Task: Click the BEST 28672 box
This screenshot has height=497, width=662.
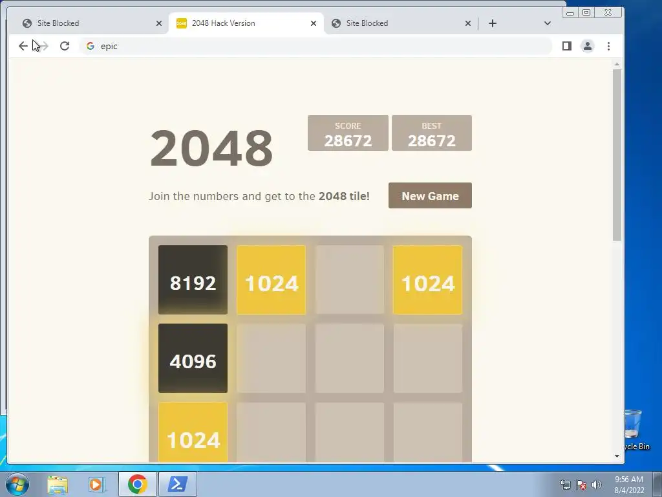Action: (x=431, y=133)
